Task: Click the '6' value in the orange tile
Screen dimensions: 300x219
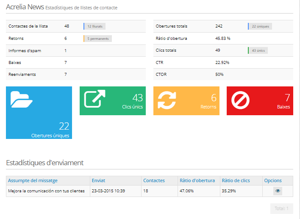Action: pos(214,98)
